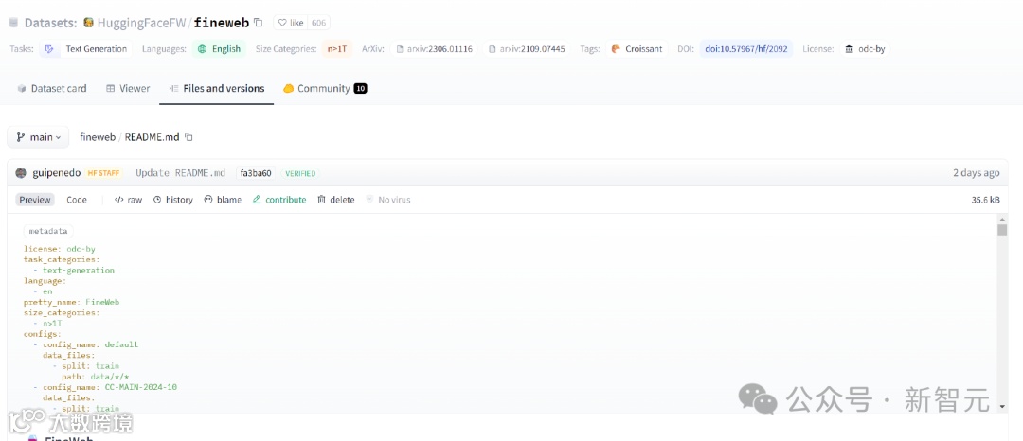
Task: Delete the README.md file
Action: [x=336, y=200]
